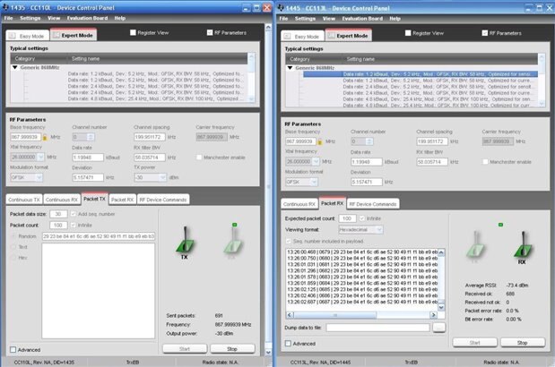This screenshot has height=367, width=555.
Task: Select the Random payload radio button
Action: (x=13, y=236)
